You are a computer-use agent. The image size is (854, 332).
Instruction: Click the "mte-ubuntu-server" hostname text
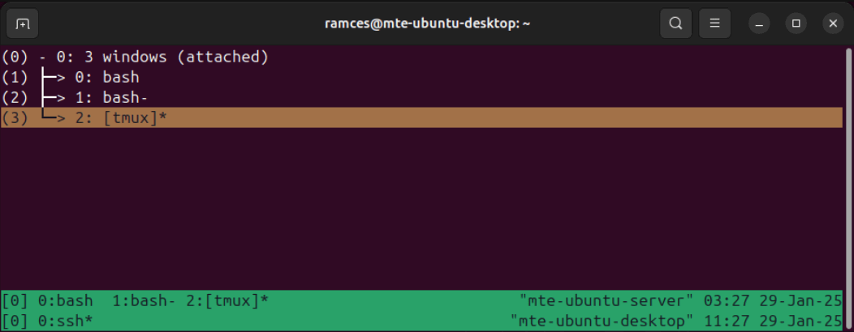tap(606, 300)
